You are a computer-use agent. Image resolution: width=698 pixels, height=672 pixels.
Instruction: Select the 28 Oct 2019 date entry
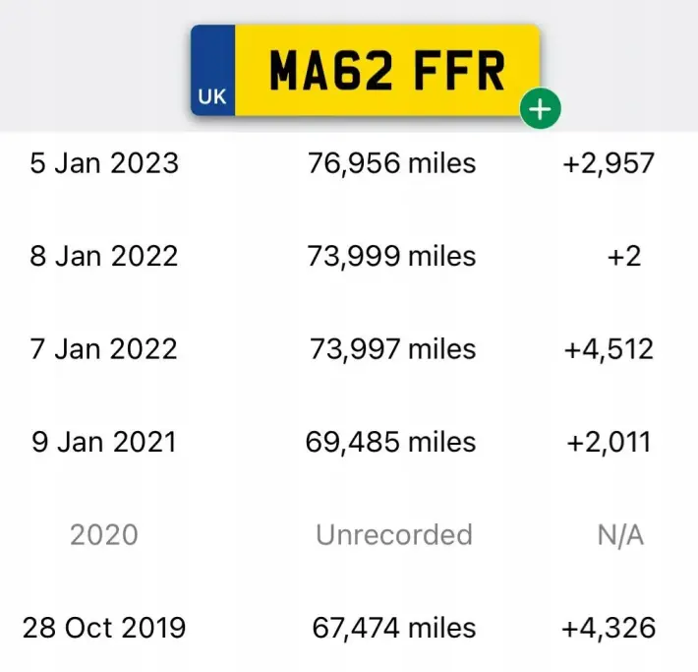coord(104,628)
